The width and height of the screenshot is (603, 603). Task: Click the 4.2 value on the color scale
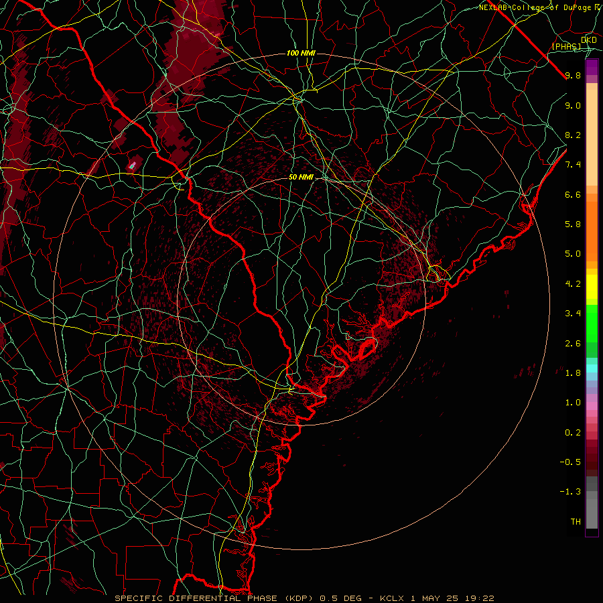pos(573,284)
